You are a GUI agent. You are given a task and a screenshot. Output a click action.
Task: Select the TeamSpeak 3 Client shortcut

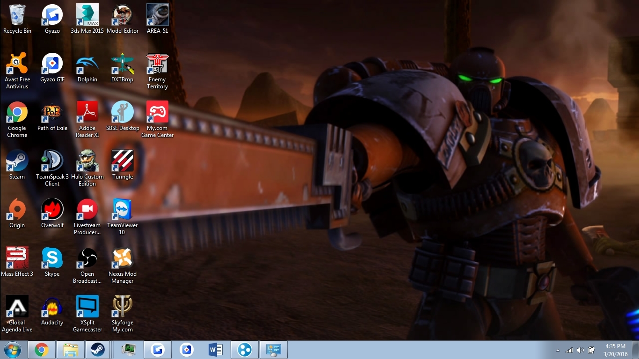[52, 168]
